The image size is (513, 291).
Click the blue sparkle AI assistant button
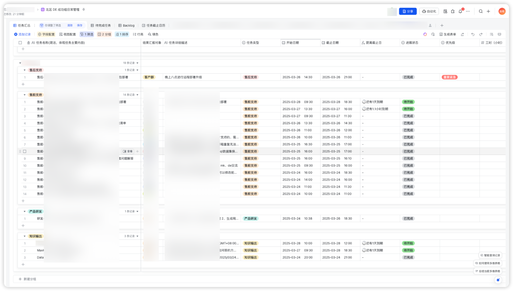click(498, 280)
